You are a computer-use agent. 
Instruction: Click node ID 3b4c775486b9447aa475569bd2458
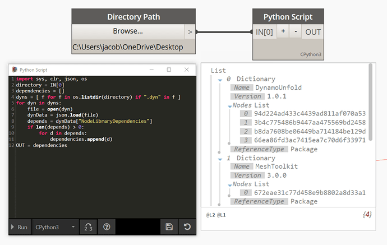click(310, 122)
